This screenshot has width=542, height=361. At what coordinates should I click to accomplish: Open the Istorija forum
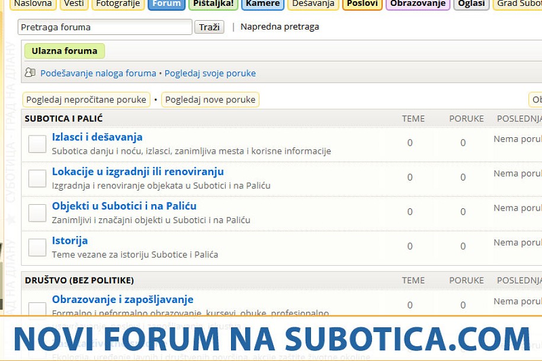click(70, 241)
